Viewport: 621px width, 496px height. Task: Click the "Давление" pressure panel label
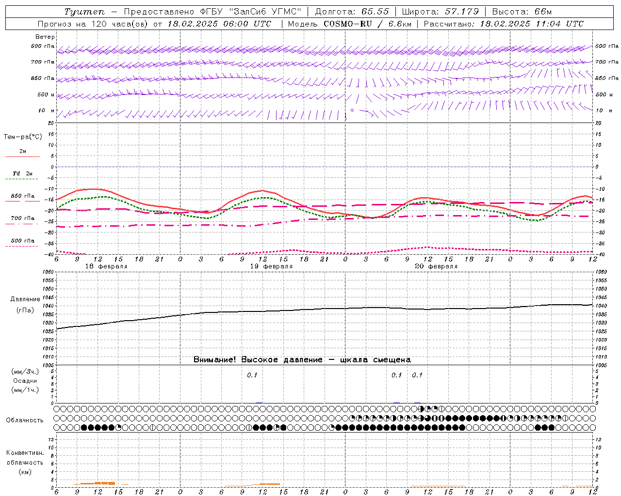[x=25, y=299]
